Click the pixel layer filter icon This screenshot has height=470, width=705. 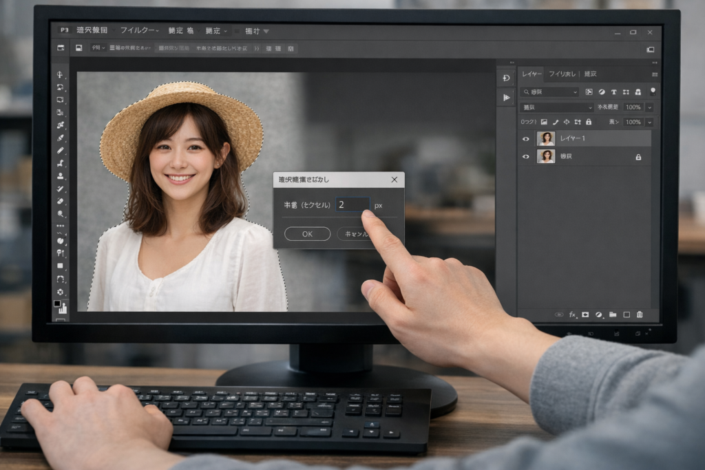click(589, 92)
